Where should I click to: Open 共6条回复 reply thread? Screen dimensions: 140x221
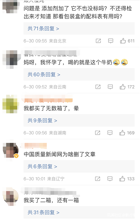point(42,166)
